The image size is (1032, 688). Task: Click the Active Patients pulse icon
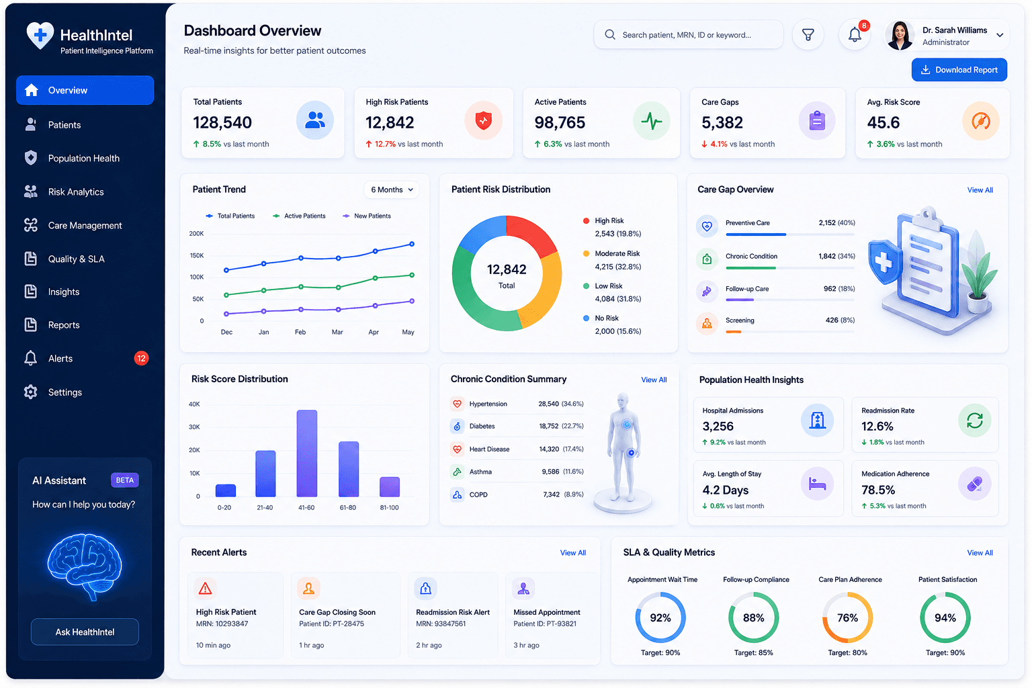click(652, 121)
